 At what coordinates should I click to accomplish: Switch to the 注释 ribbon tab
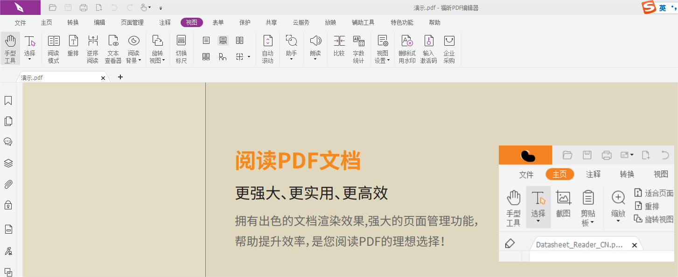(165, 22)
